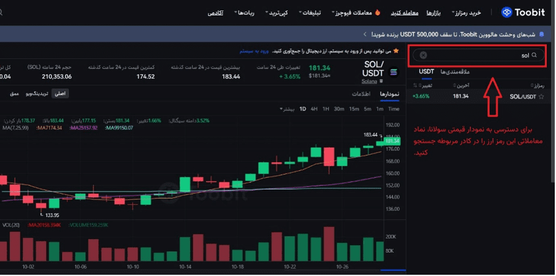556x276 pixels.
Task: Click the MA(7,25,99) indicator label
Action: 15,128
